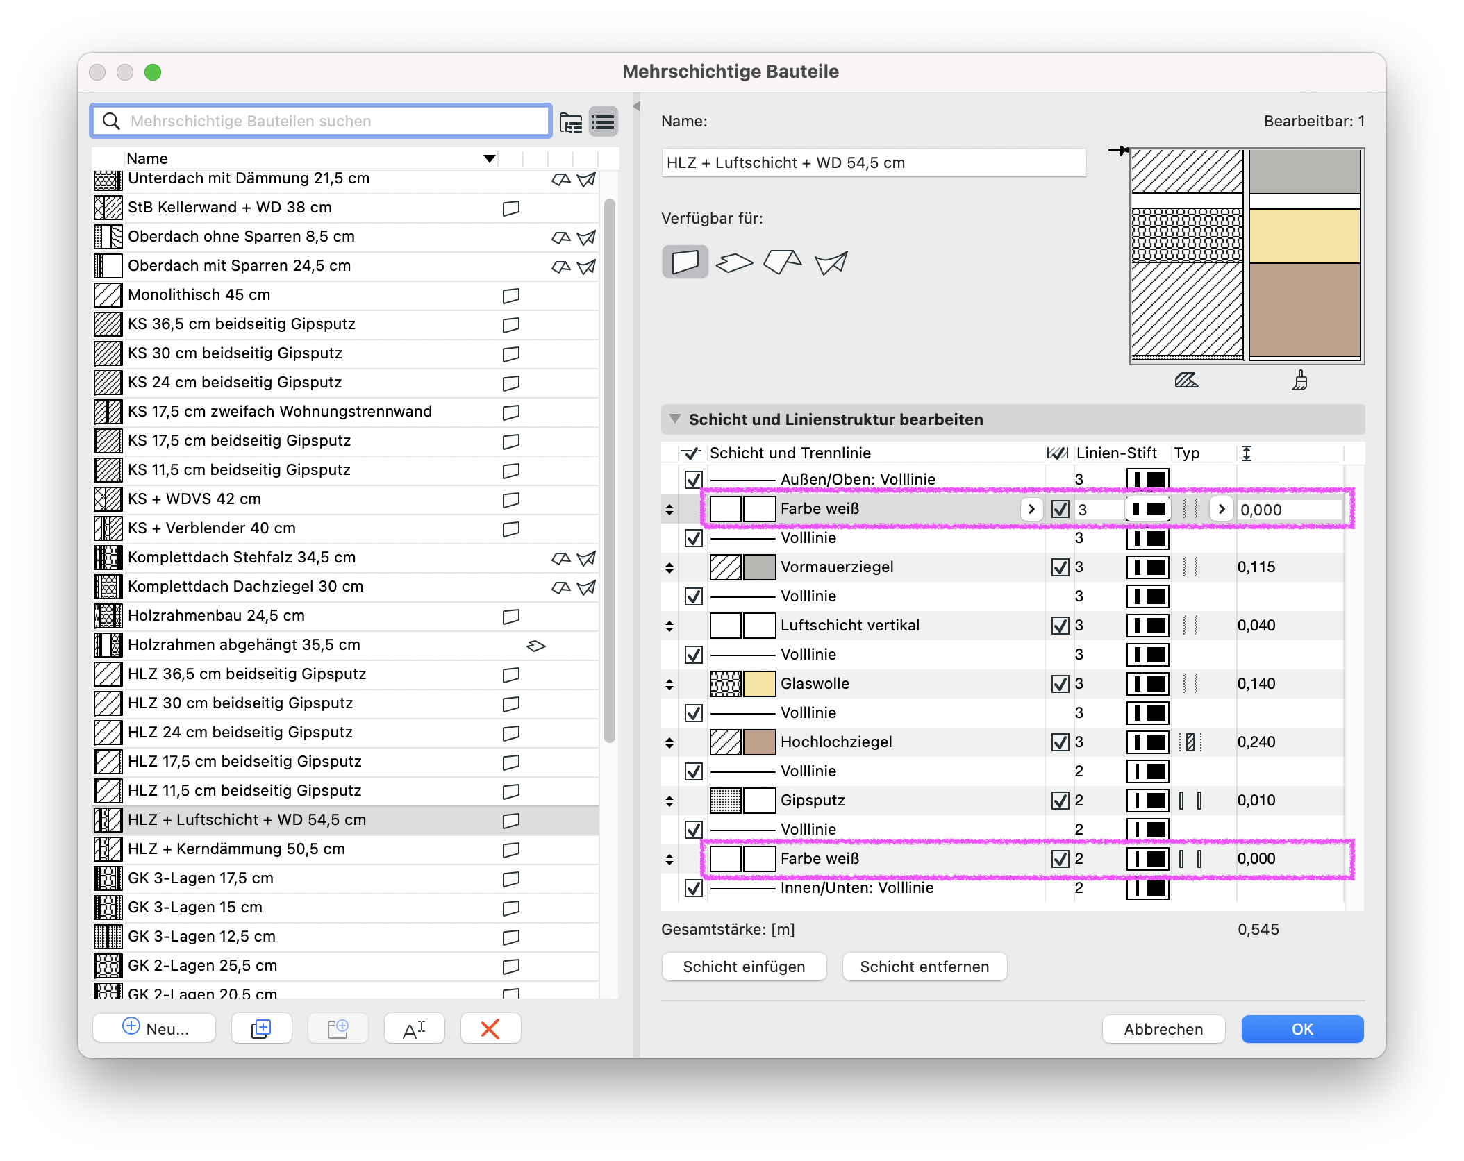This screenshot has height=1161, width=1464.
Task: Click the thickness field showing 0,000
Action: tap(1290, 509)
